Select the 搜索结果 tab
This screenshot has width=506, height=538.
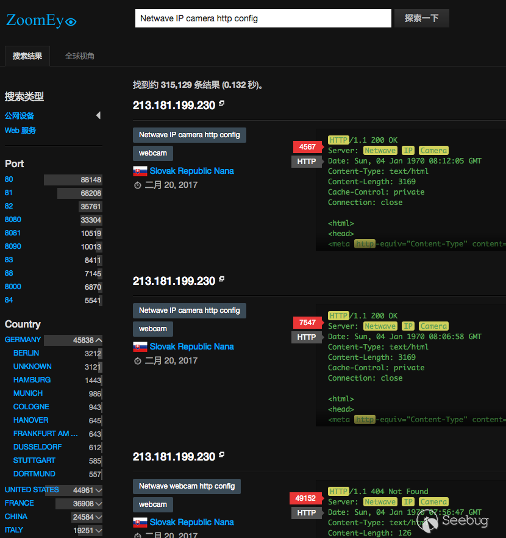[x=27, y=56]
